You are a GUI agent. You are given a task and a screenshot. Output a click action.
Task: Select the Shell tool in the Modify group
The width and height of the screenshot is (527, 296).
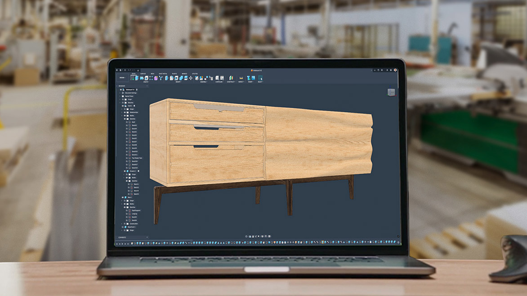176,78
